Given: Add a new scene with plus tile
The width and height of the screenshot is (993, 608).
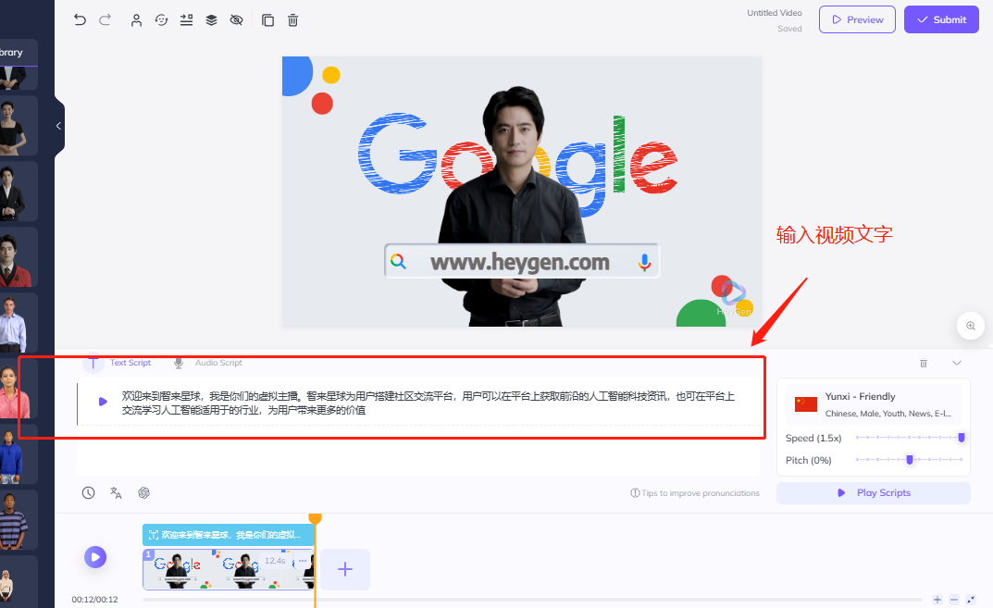Looking at the screenshot, I should pos(345,569).
